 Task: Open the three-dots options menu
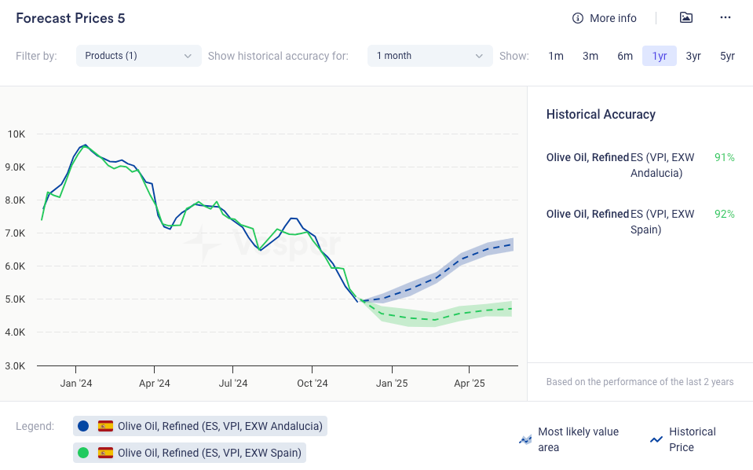[726, 18]
